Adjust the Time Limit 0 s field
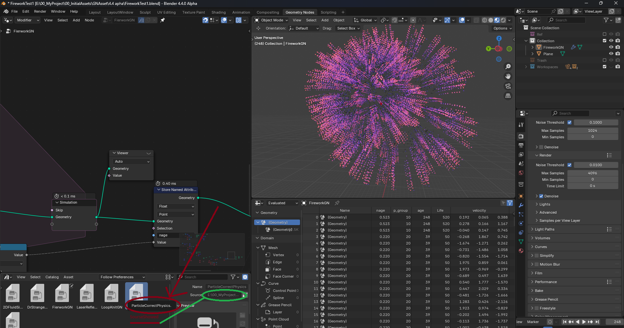This screenshot has height=328, width=624. pyautogui.click(x=592, y=186)
